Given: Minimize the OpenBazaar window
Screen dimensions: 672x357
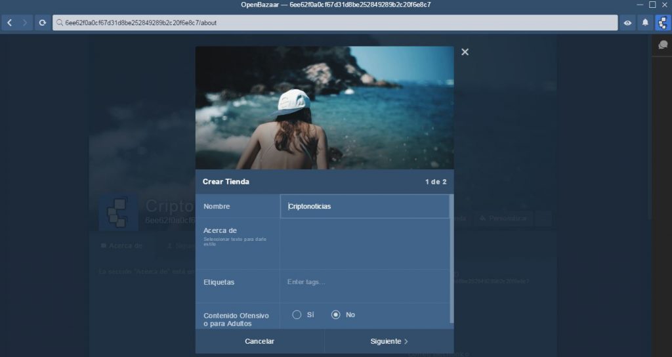Looking at the screenshot, I should 640,5.
